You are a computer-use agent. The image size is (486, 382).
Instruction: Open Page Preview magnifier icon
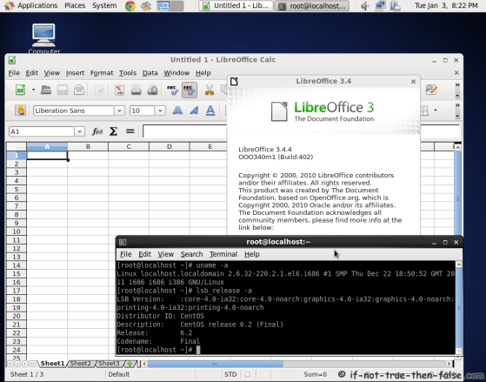click(152, 90)
